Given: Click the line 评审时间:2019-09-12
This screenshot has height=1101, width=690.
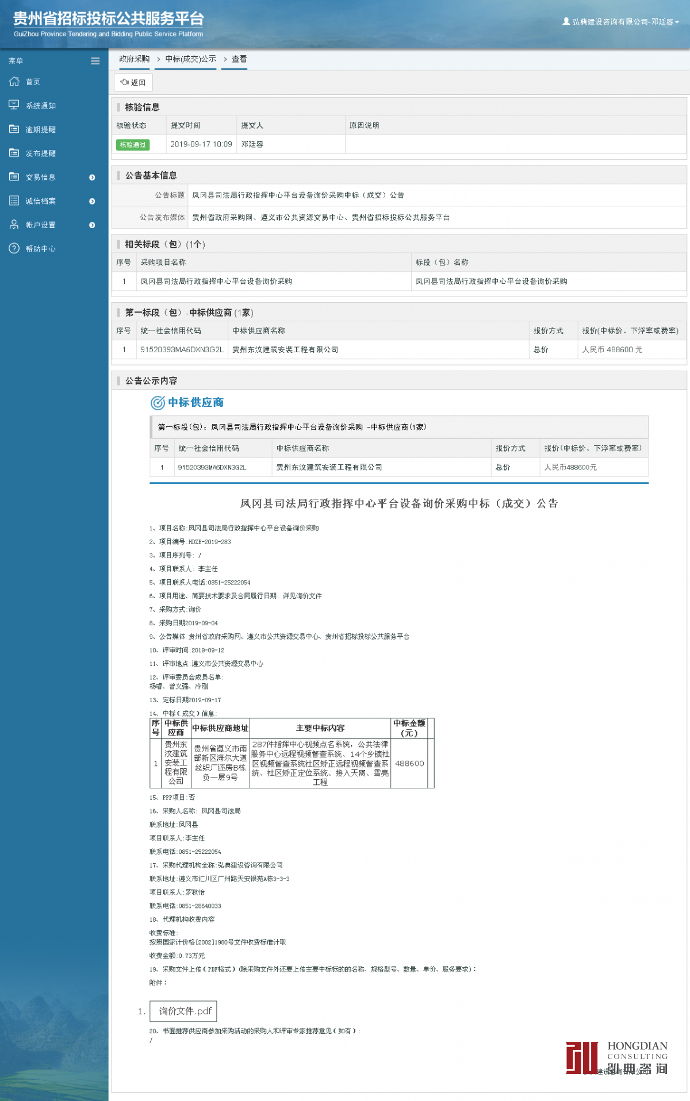Looking at the screenshot, I should point(187,650).
